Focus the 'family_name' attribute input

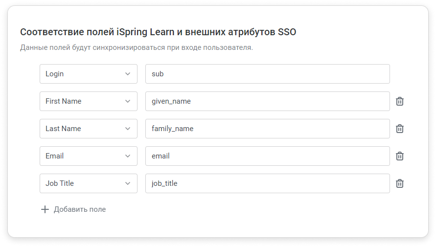(x=268, y=129)
